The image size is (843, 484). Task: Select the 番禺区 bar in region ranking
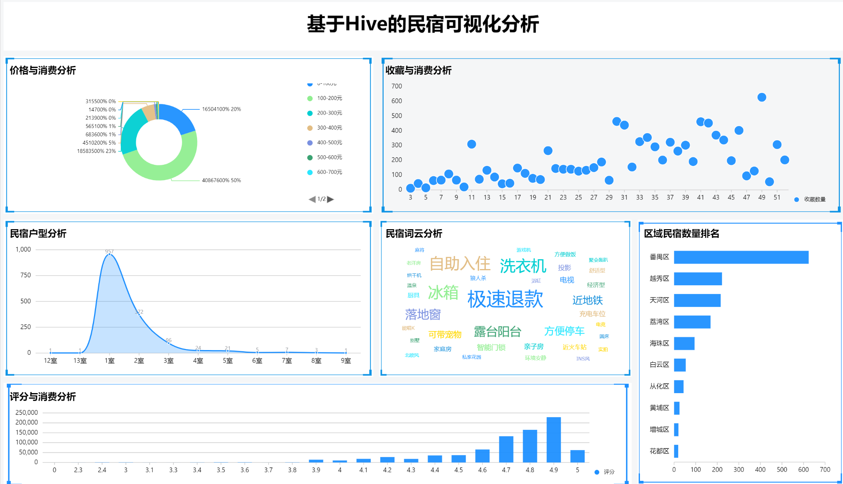click(741, 257)
